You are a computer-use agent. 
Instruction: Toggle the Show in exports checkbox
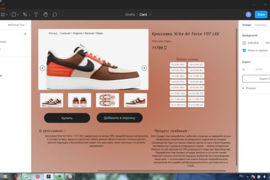(244, 50)
